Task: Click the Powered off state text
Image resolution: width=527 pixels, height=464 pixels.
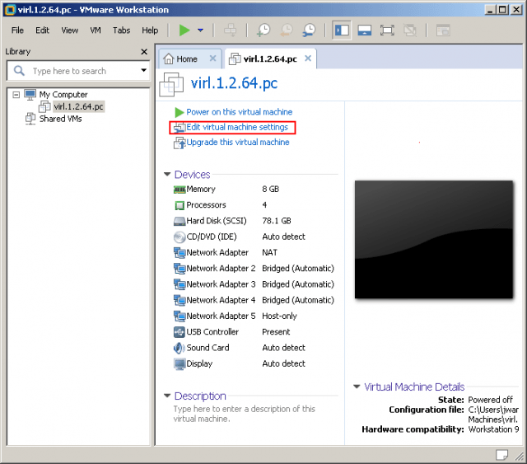Action: click(491, 400)
